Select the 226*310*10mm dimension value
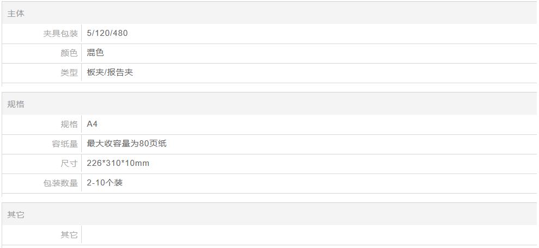The width and height of the screenshot is (539, 248). 118,163
